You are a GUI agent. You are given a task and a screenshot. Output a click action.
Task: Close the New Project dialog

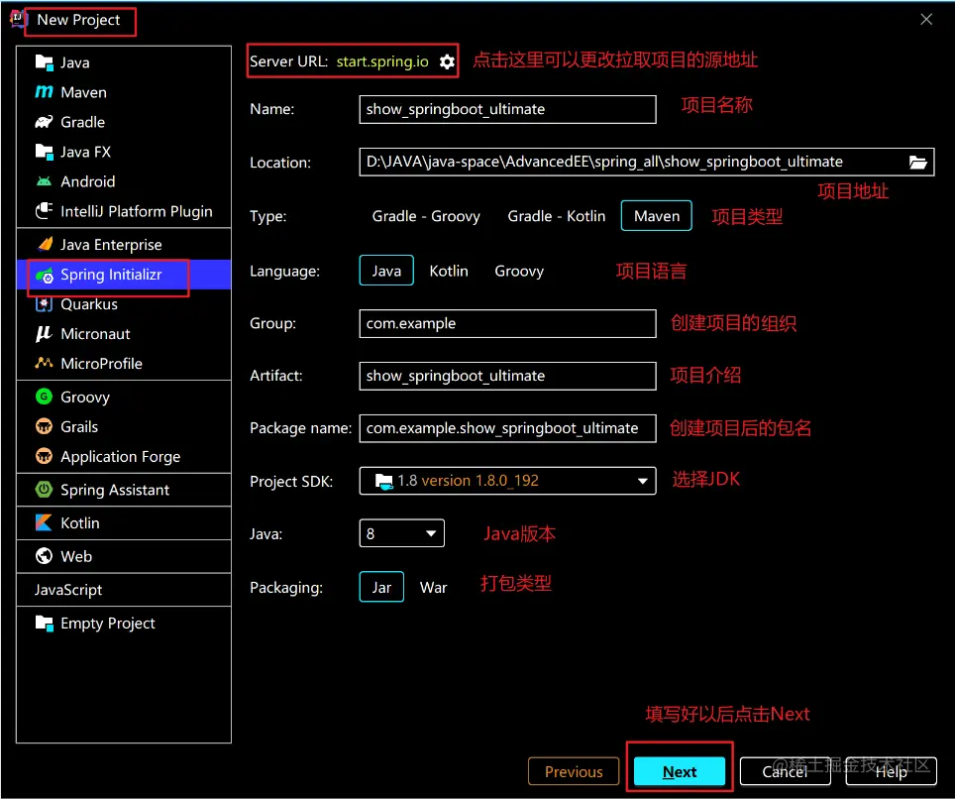coord(926,20)
